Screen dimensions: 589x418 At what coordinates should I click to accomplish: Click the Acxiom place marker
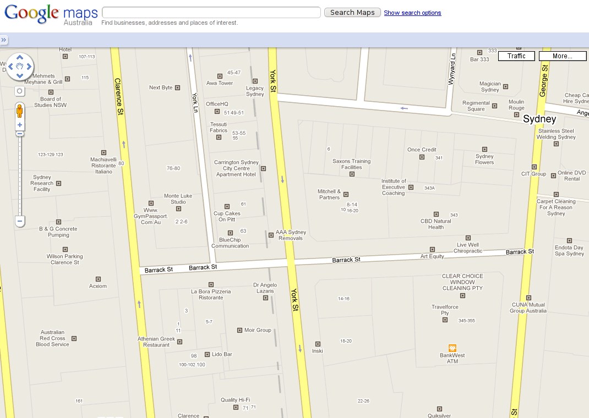[99, 279]
